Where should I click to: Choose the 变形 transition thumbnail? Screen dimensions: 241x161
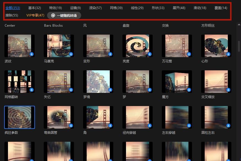[98, 46]
